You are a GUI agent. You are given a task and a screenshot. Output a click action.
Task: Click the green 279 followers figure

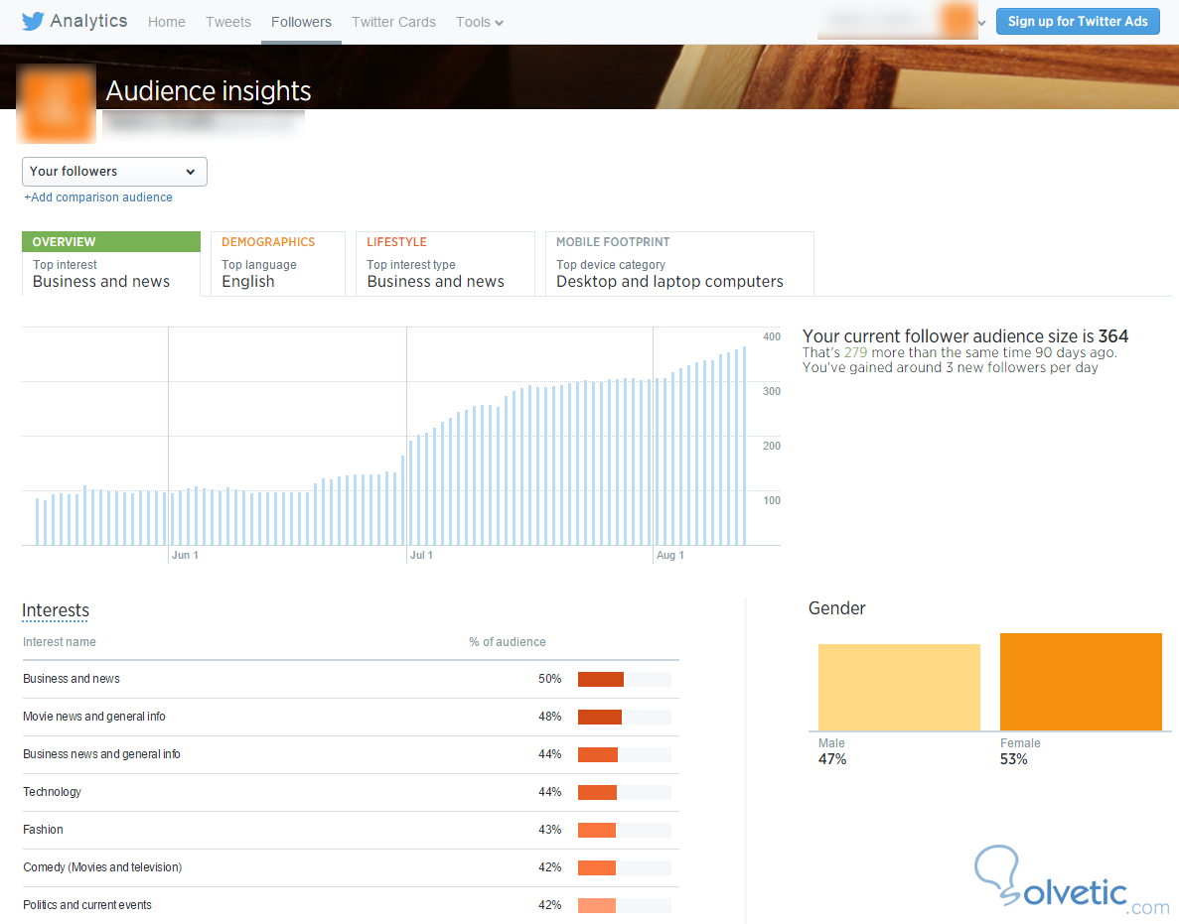(x=855, y=352)
